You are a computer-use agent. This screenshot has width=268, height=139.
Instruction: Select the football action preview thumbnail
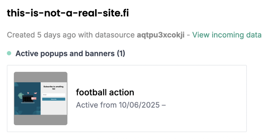coord(40,98)
